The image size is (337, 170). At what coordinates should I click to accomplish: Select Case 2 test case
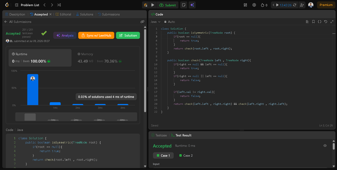tap(186, 155)
